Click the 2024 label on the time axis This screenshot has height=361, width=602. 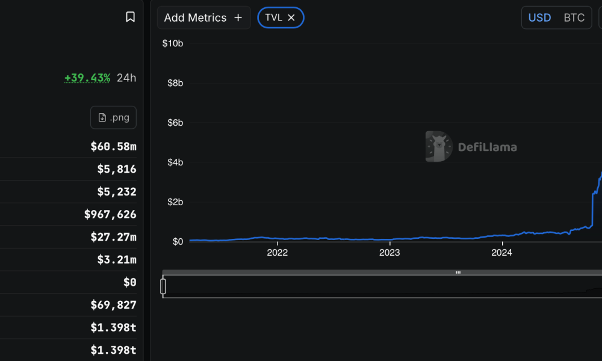click(501, 253)
